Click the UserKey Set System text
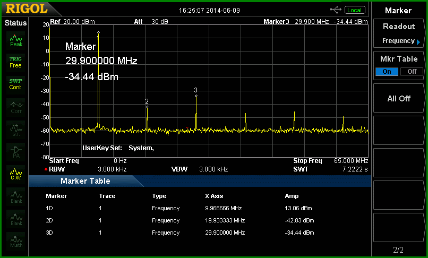This screenshot has height=258, width=428. coord(118,148)
